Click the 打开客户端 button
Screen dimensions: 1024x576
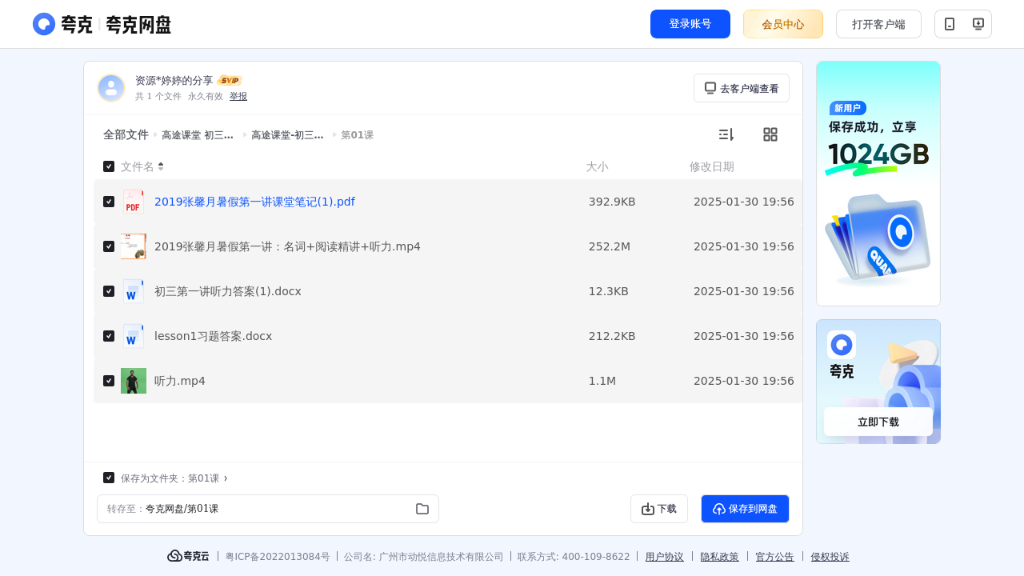click(x=878, y=24)
